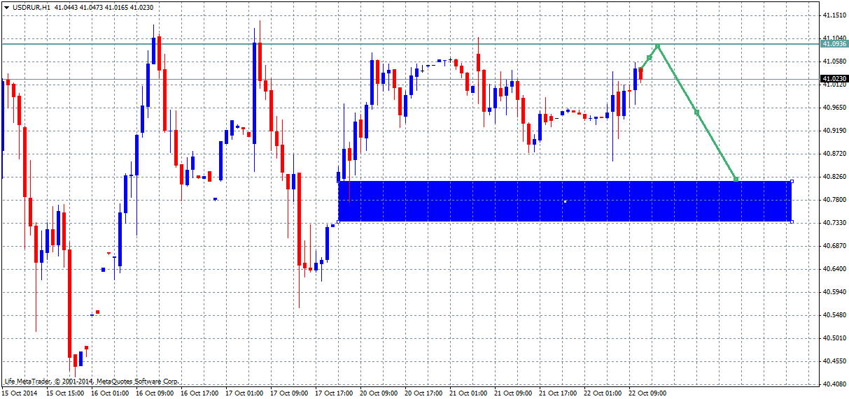Click the 22 Oct 01:00 time label
Screen dimensions: 849x399
pos(602,393)
